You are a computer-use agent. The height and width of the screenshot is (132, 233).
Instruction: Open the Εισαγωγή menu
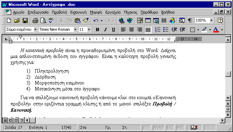click(x=78, y=12)
